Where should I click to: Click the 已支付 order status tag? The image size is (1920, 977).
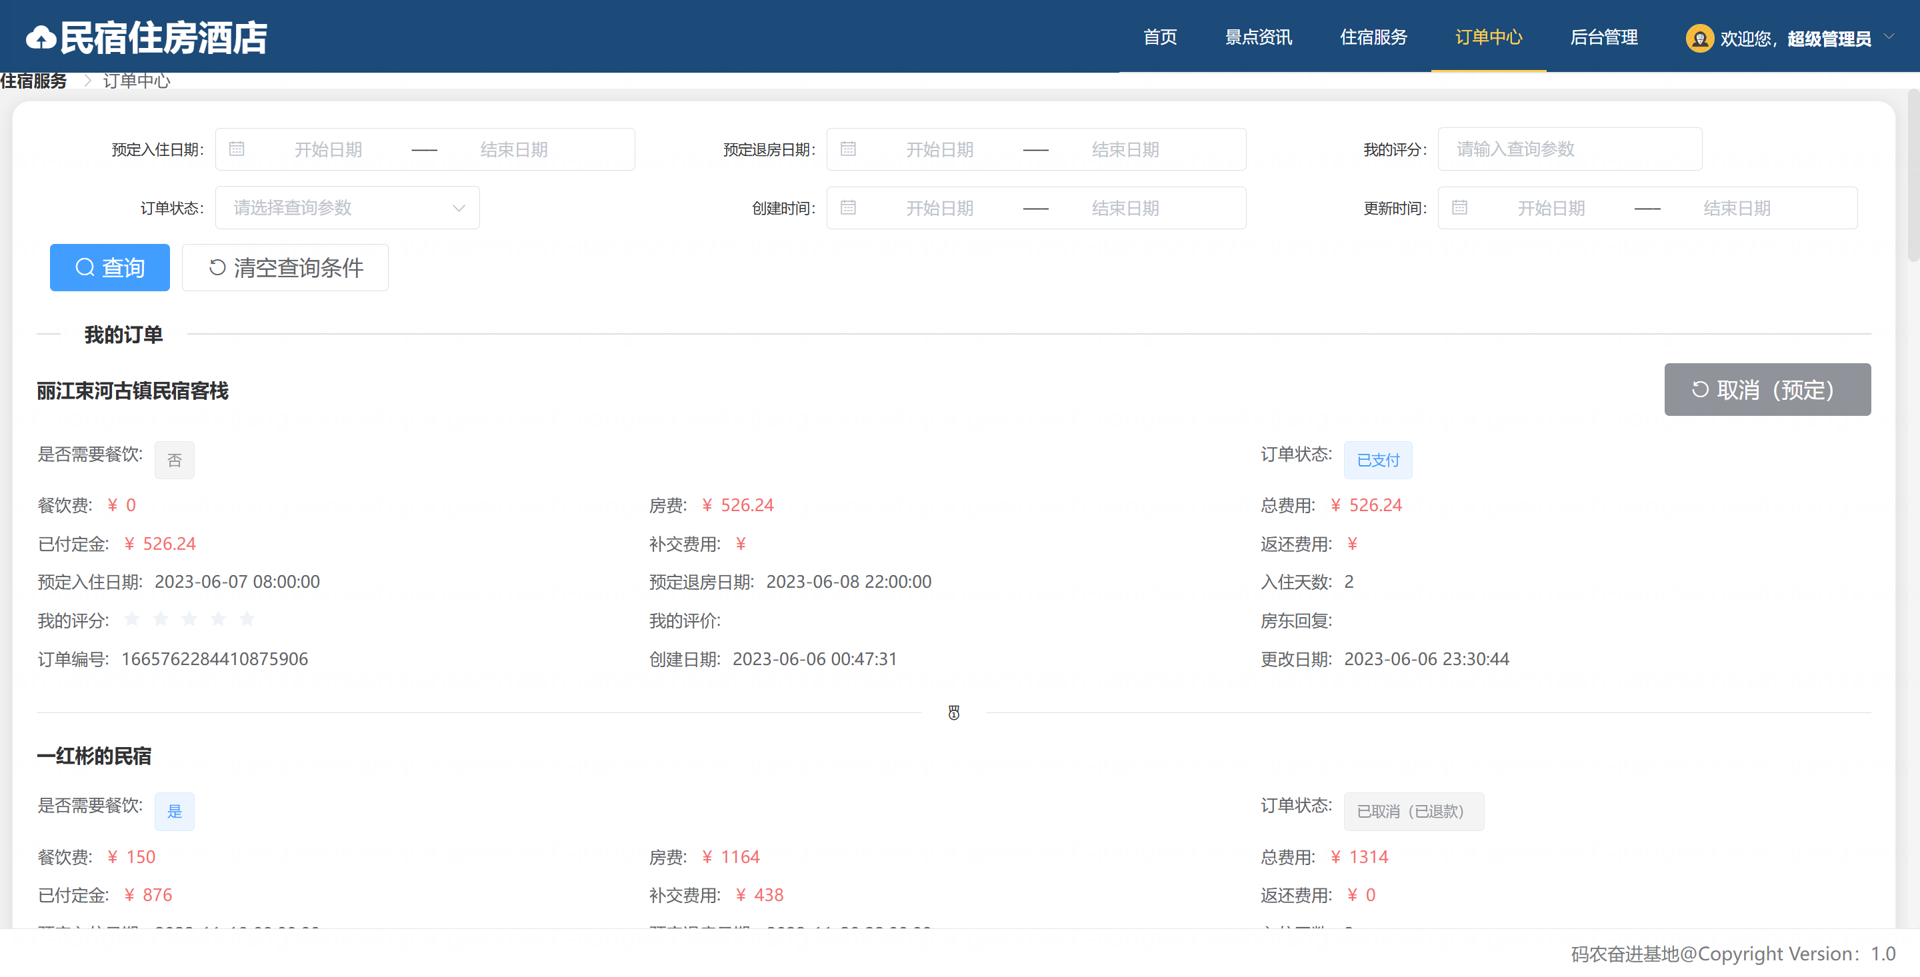pyautogui.click(x=1377, y=461)
